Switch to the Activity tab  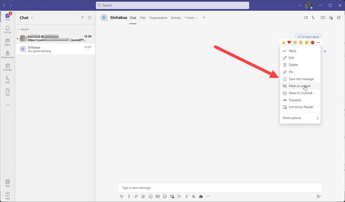[176, 18]
